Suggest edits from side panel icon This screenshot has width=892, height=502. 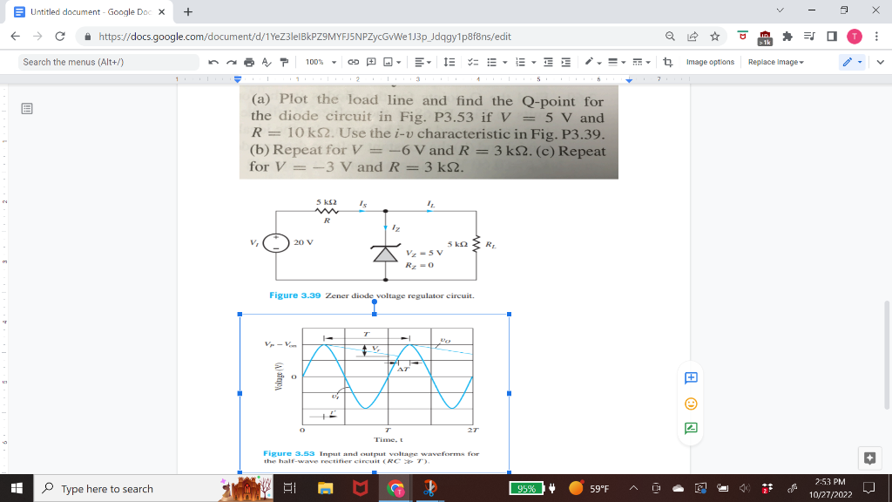691,428
